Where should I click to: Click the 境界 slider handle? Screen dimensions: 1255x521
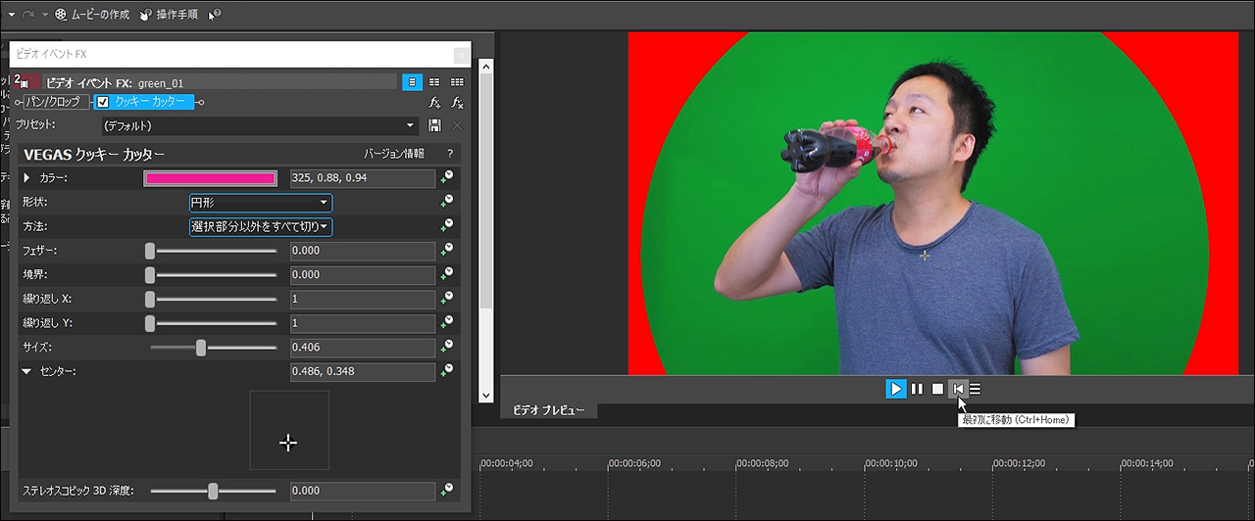coord(150,275)
